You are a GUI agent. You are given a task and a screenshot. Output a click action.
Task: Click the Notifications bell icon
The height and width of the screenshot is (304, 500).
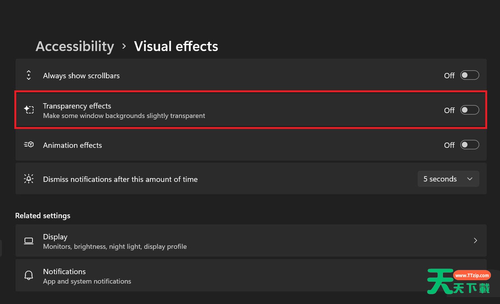(x=29, y=276)
